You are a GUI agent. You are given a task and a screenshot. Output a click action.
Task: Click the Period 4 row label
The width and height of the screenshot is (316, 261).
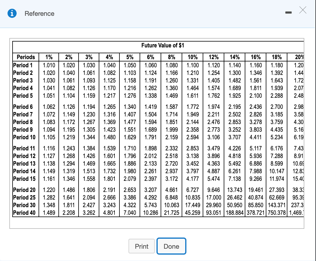click(23, 88)
